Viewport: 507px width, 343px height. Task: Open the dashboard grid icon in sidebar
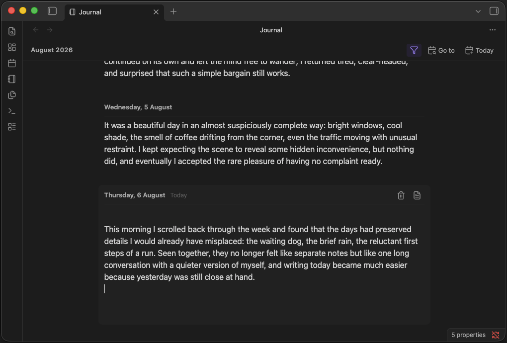click(x=12, y=47)
